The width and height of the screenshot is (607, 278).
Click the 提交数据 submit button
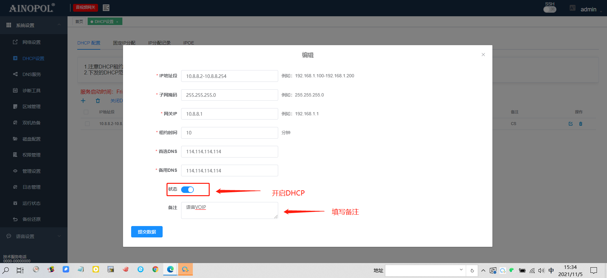pos(147,232)
